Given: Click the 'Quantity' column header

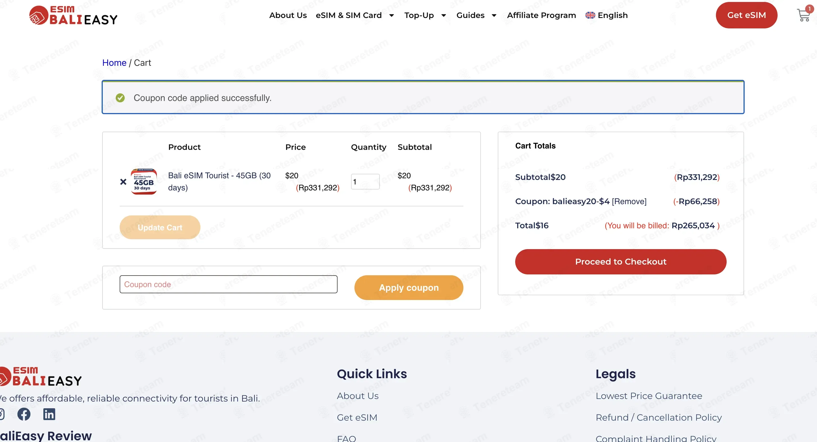Looking at the screenshot, I should click(369, 147).
